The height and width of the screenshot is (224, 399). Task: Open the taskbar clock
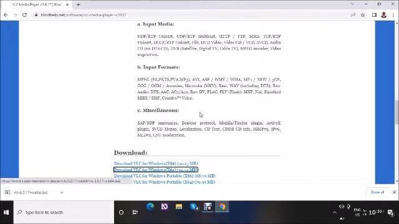point(376,212)
